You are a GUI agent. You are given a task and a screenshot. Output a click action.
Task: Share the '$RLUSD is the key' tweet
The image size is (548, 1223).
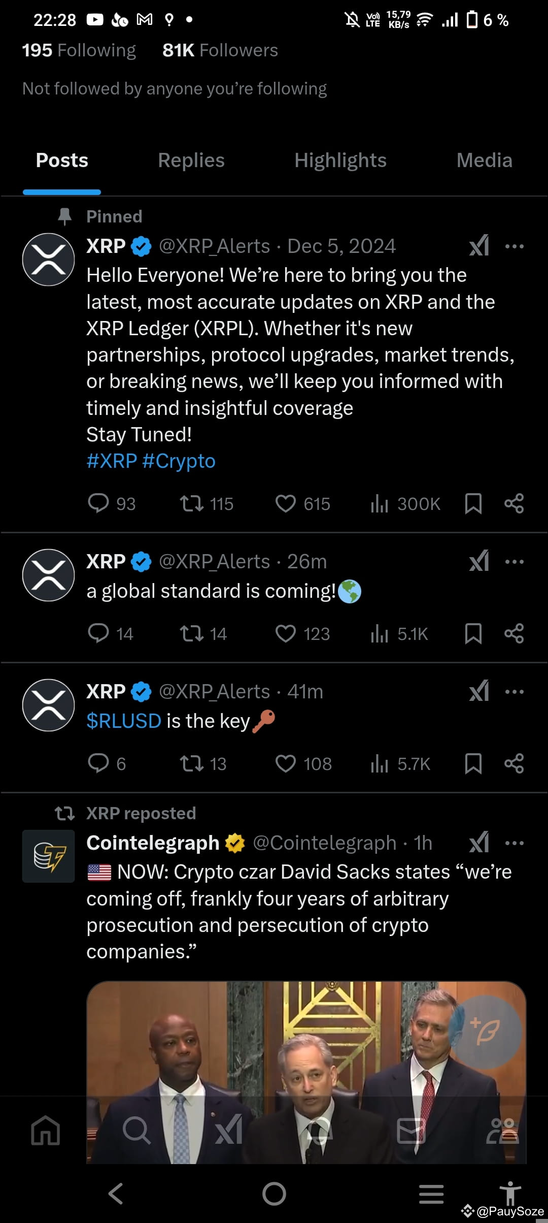[x=513, y=763]
